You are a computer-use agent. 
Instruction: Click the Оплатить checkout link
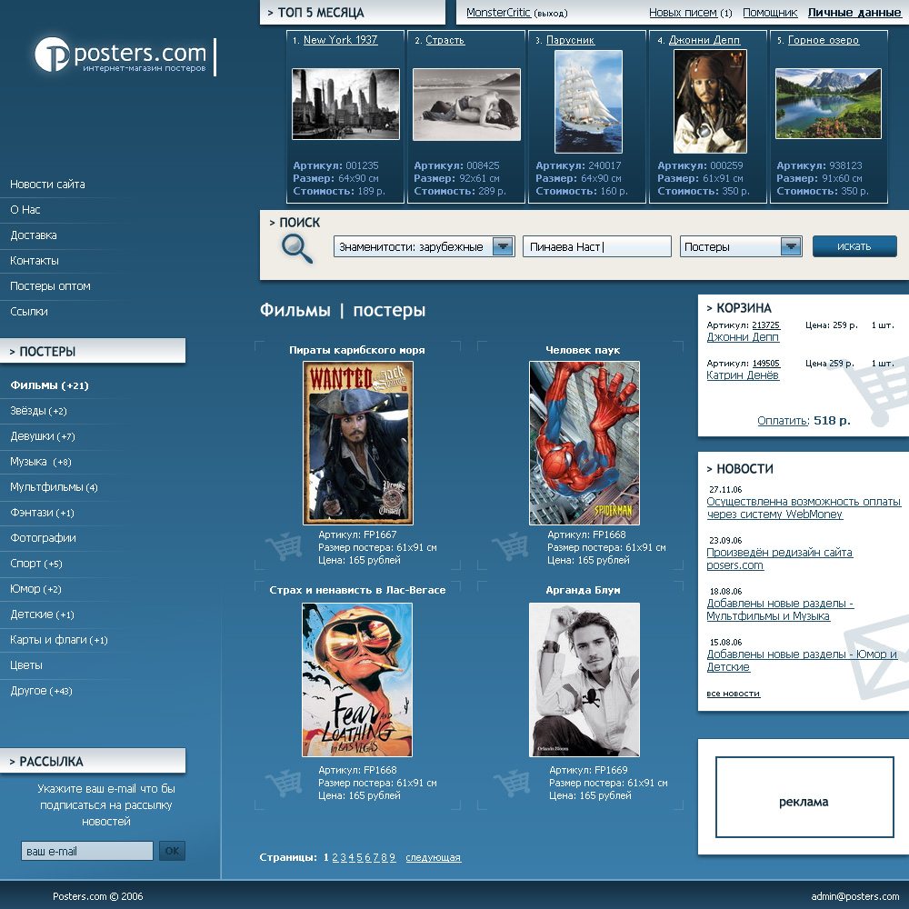pos(782,421)
